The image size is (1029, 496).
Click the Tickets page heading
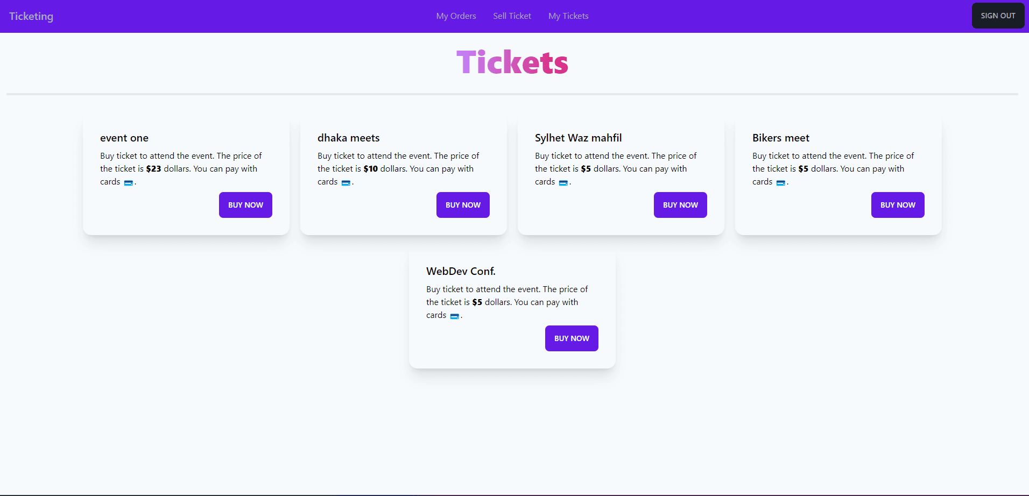pyautogui.click(x=512, y=62)
